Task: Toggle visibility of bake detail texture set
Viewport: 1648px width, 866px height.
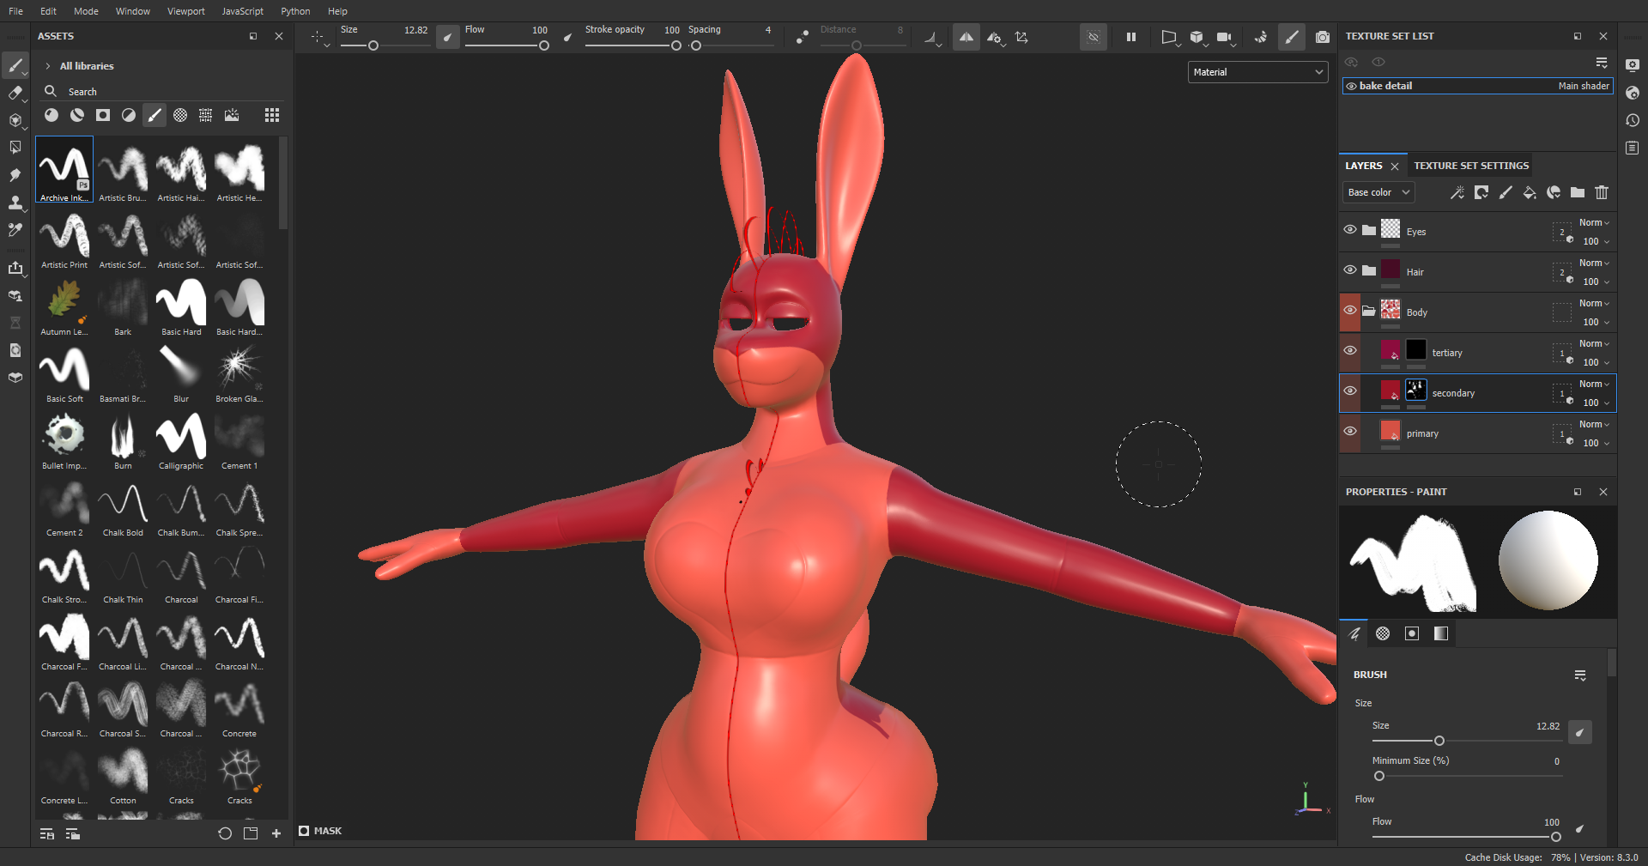Action: tap(1351, 86)
